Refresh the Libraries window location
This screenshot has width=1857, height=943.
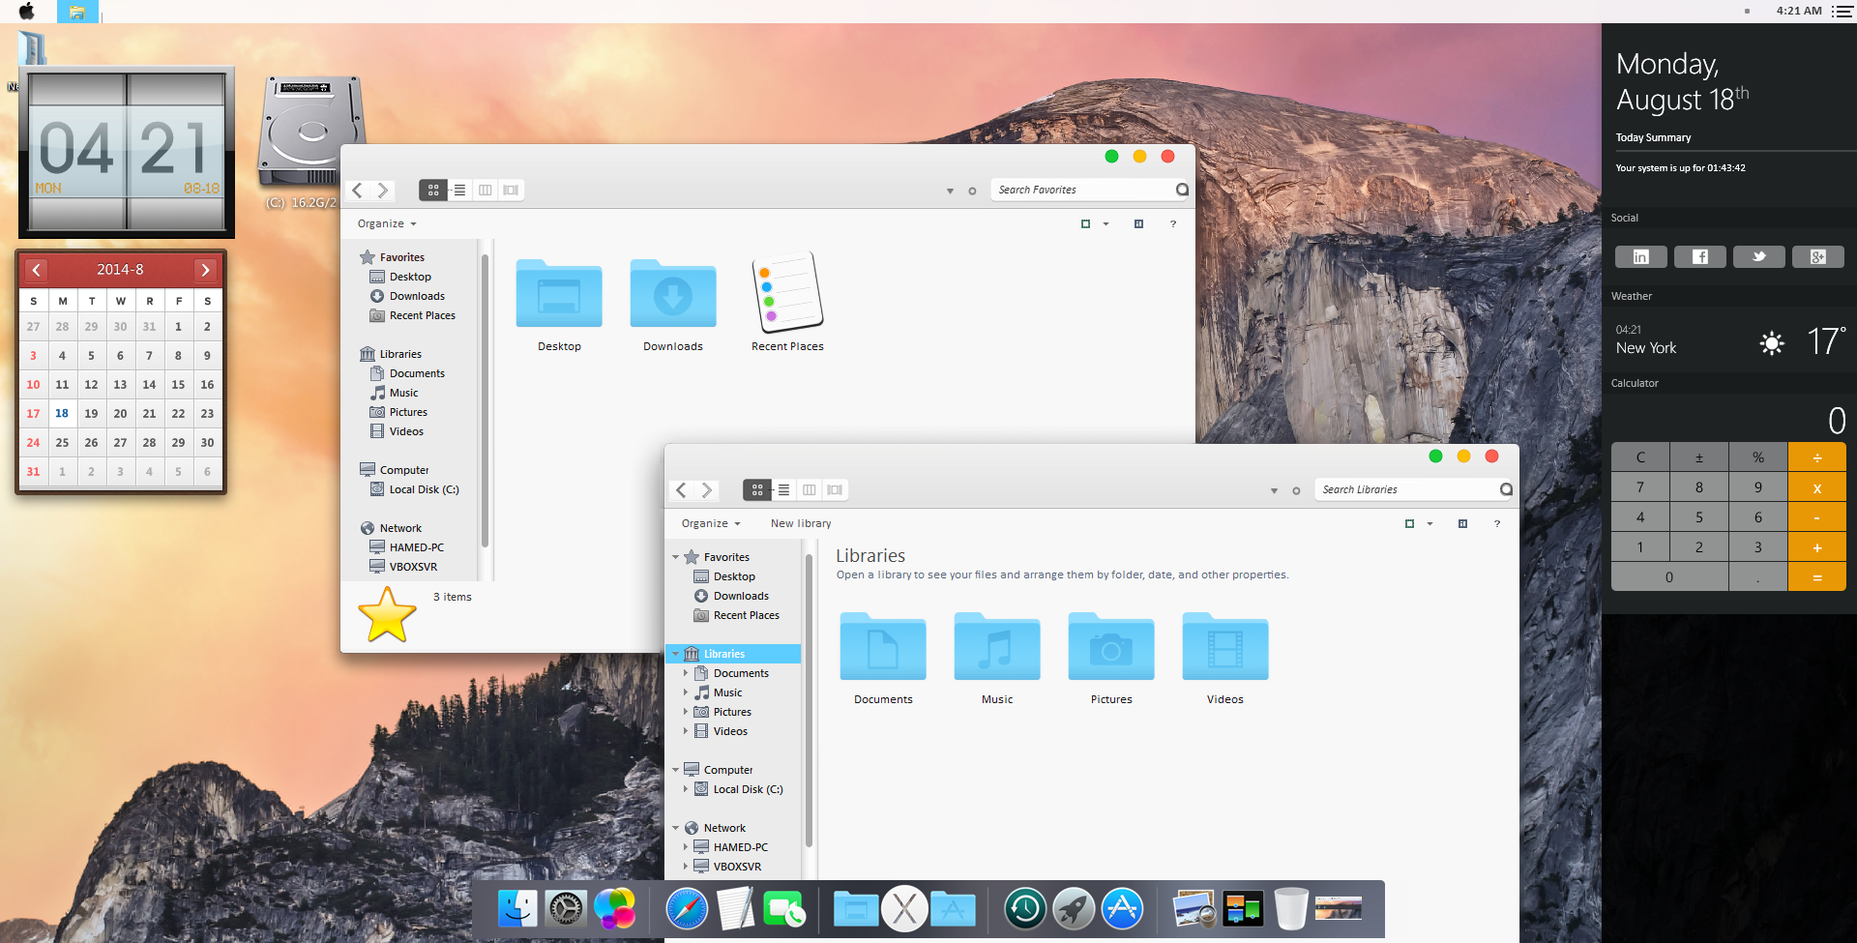[x=1296, y=490]
